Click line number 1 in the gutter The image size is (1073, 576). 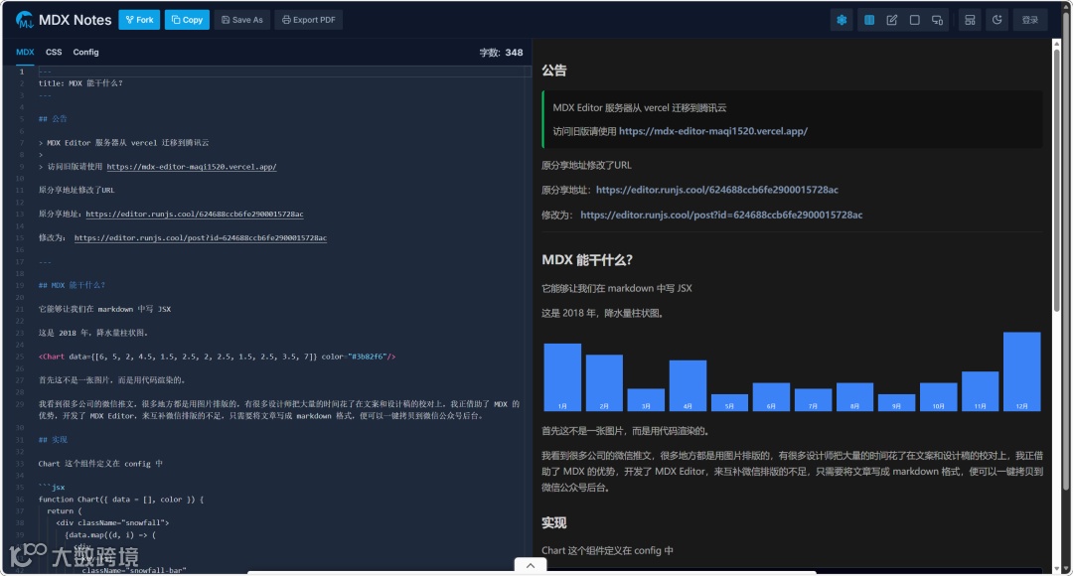(x=22, y=72)
